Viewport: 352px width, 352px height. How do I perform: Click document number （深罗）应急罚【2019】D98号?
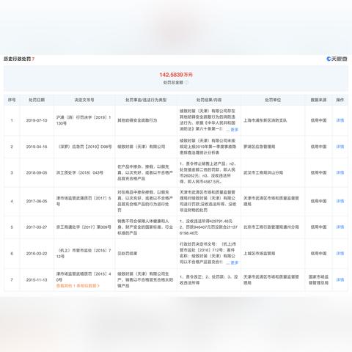point(84,147)
